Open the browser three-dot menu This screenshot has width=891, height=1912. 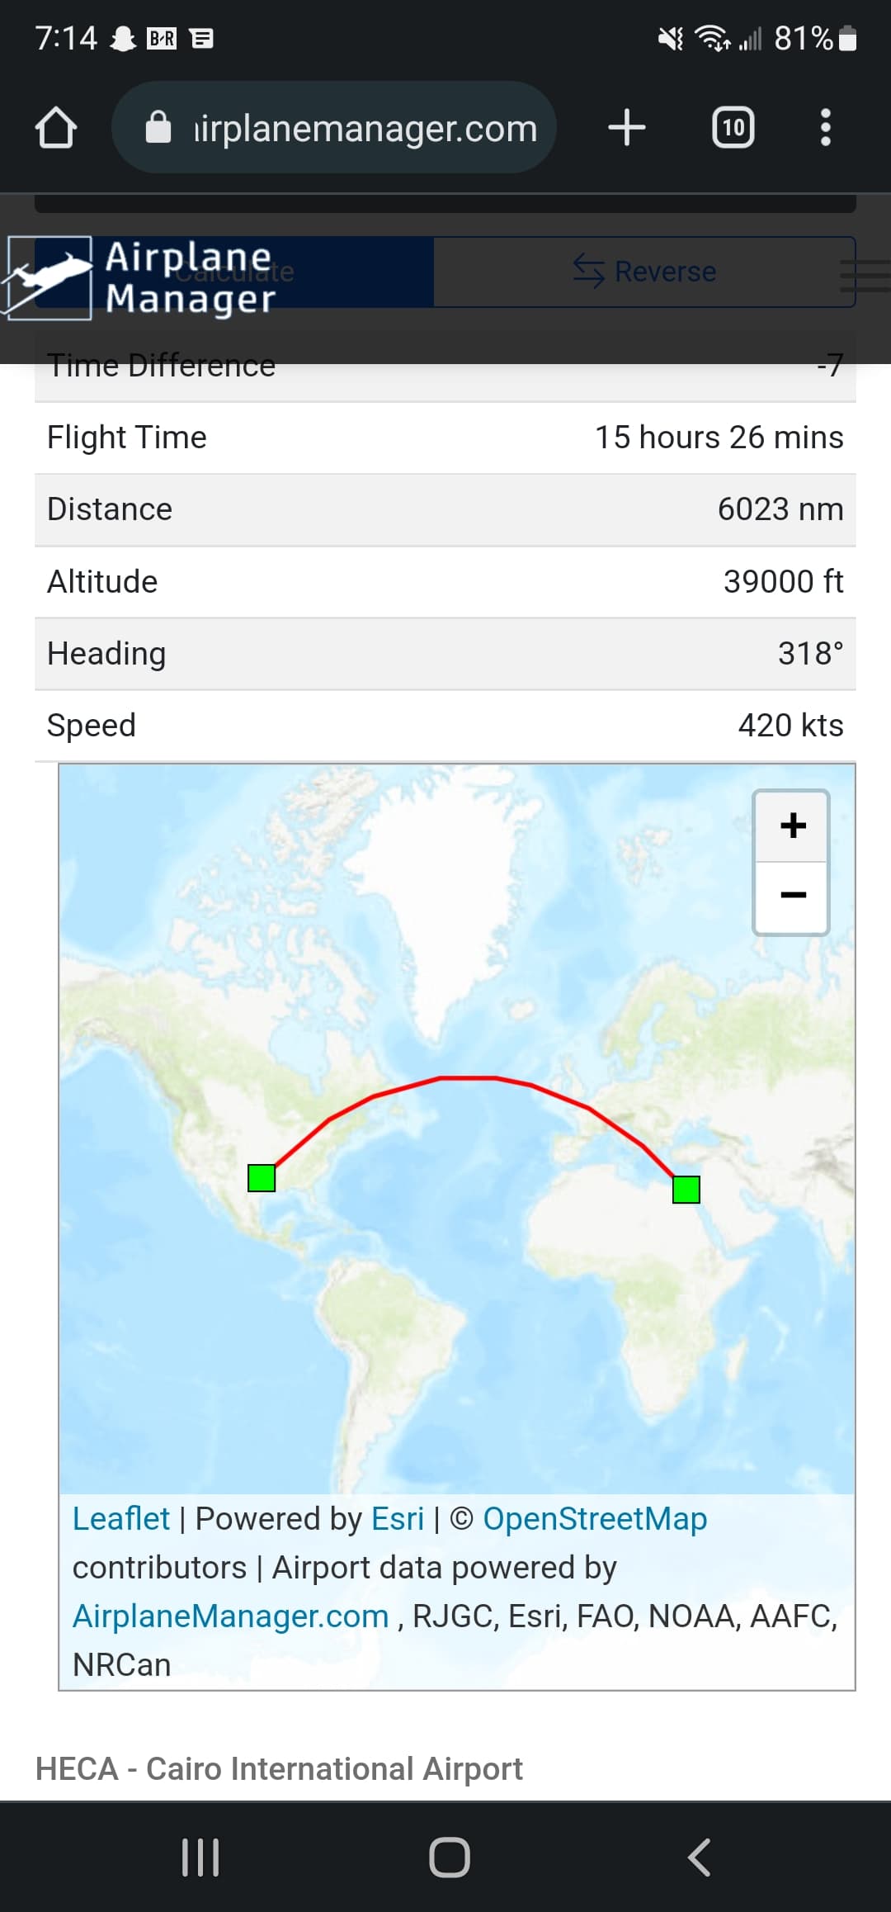tap(825, 128)
